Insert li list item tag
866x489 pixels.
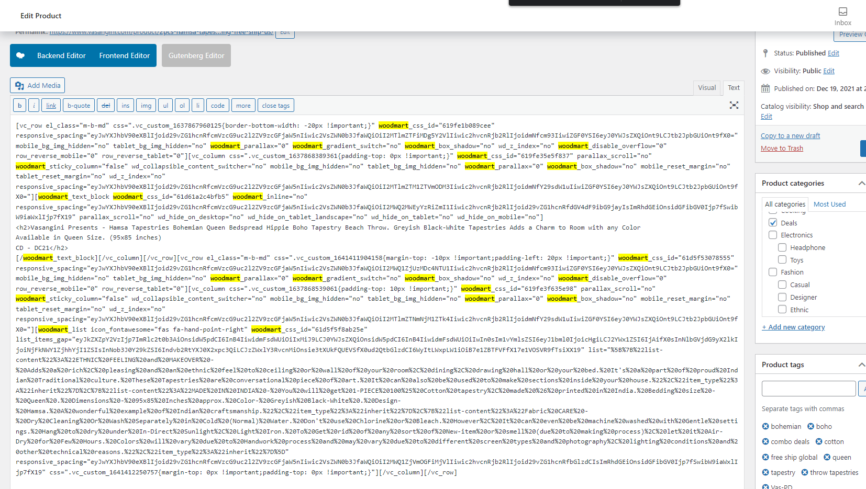point(198,105)
